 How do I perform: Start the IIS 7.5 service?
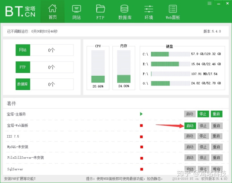click(190, 136)
